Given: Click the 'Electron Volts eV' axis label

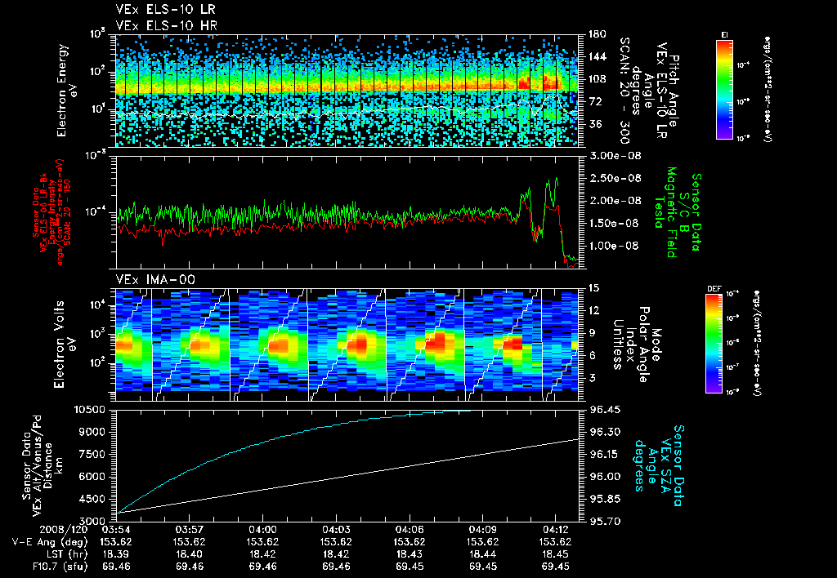Looking at the screenshot, I should pyautogui.click(x=65, y=344).
